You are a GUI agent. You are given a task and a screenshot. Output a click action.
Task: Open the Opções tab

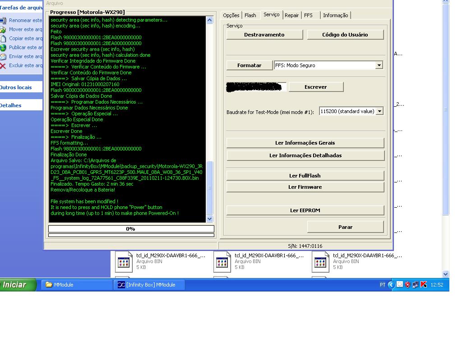pos(231,15)
